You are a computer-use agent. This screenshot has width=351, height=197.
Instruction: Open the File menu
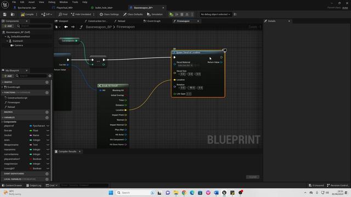click(14, 2)
